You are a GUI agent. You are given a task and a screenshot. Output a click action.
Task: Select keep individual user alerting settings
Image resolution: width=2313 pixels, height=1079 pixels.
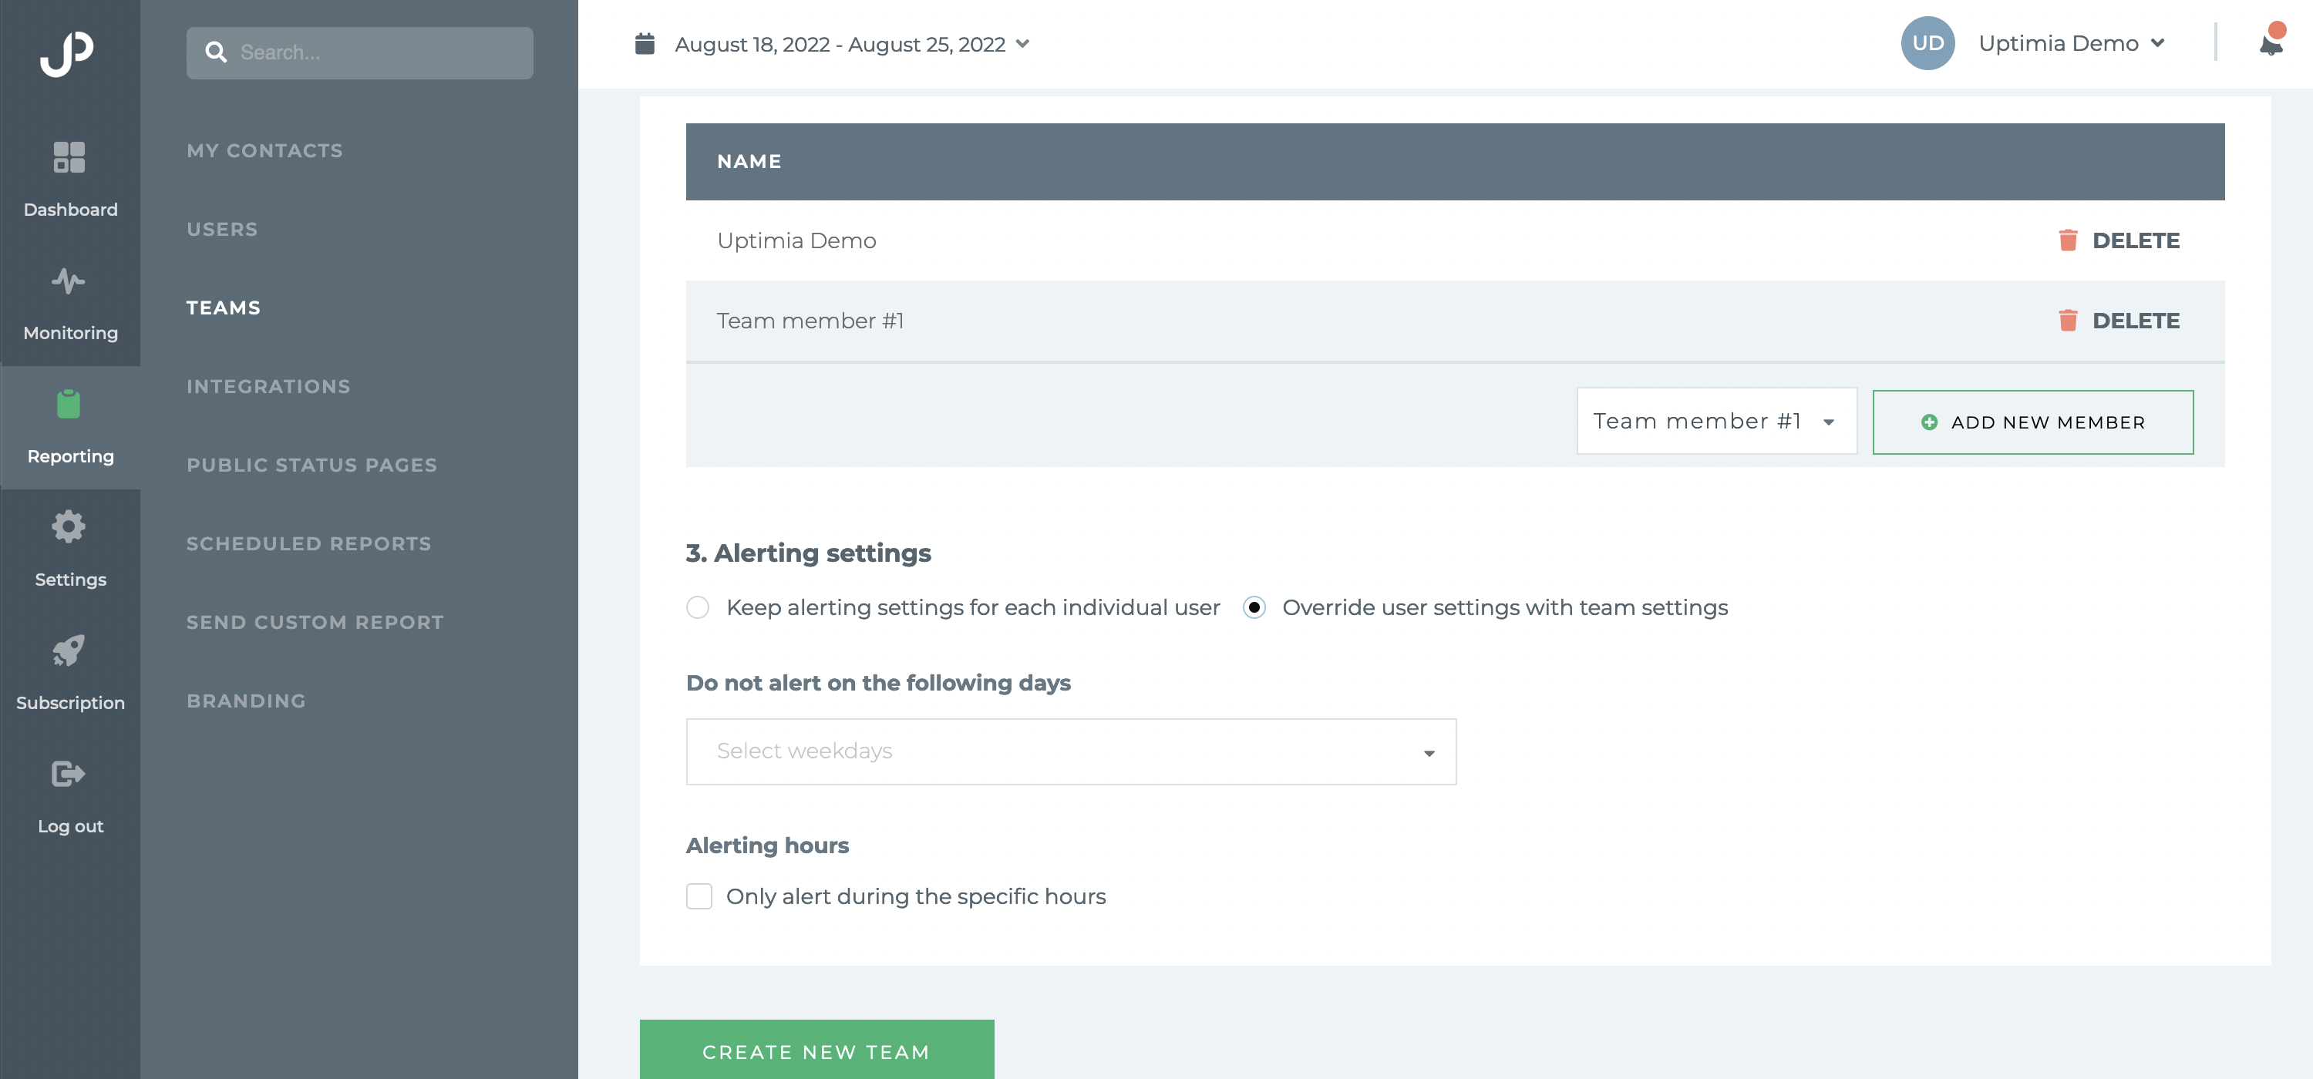(x=698, y=608)
